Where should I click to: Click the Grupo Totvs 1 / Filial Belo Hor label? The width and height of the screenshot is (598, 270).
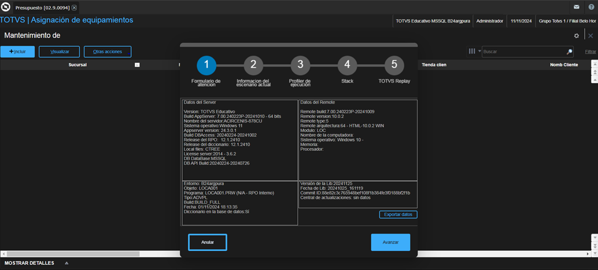567,21
